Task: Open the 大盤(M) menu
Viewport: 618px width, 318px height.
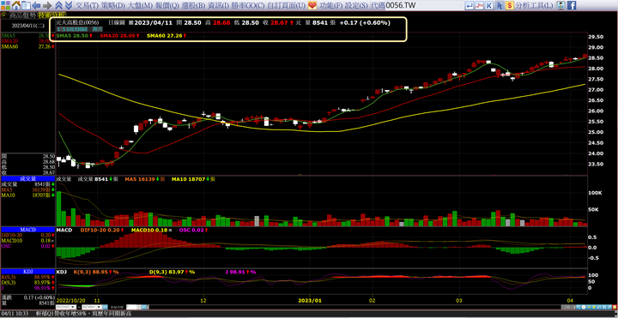Action: 140,5
